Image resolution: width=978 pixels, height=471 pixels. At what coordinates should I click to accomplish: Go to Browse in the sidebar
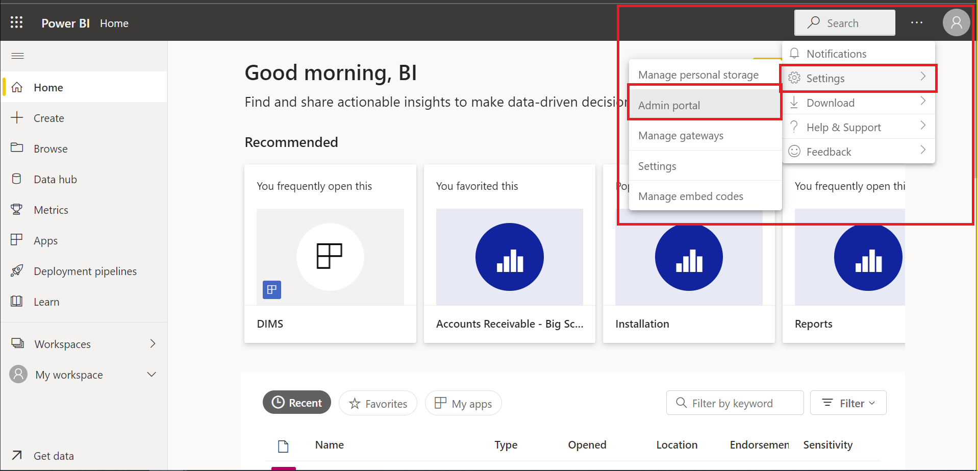84,148
